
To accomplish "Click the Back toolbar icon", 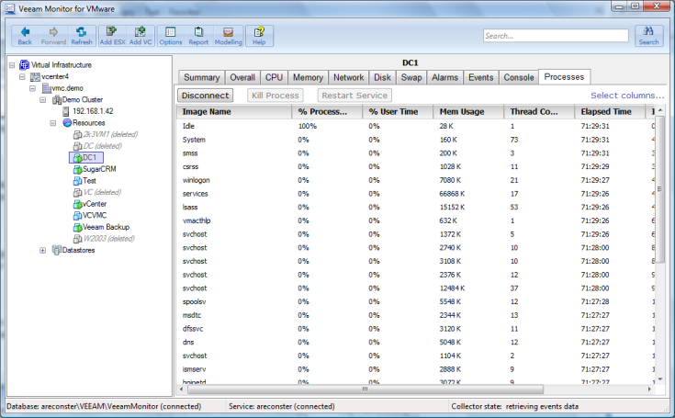I will coord(25,35).
